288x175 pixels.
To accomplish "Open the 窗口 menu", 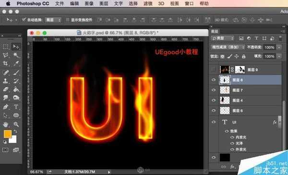I will point(189,3).
